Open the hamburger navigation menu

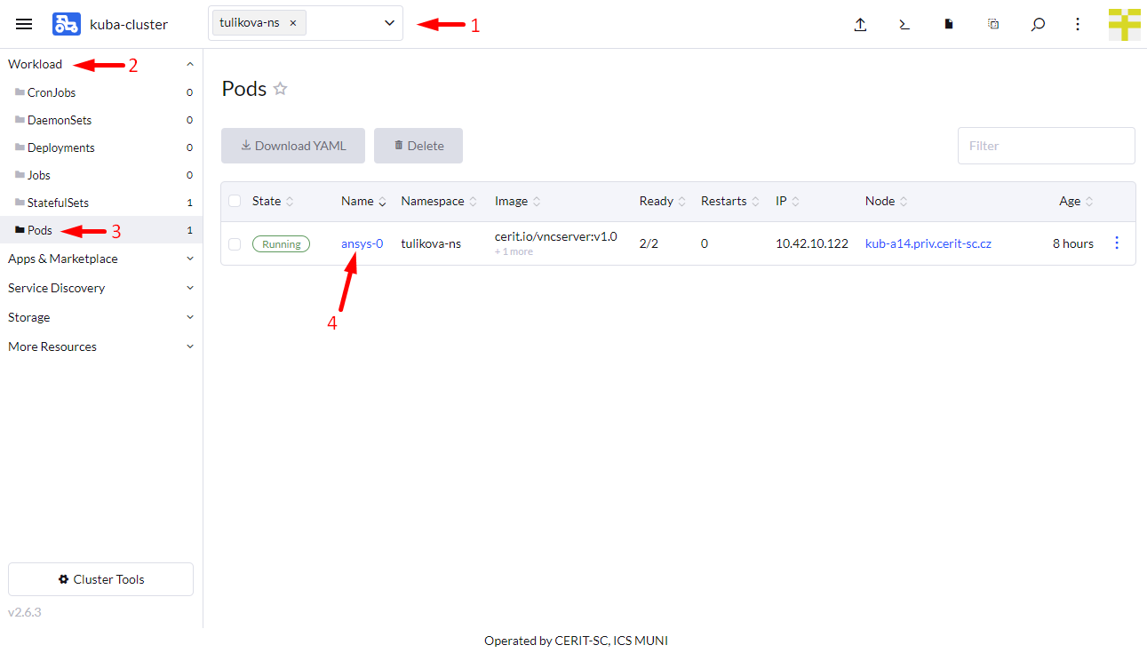tap(24, 24)
